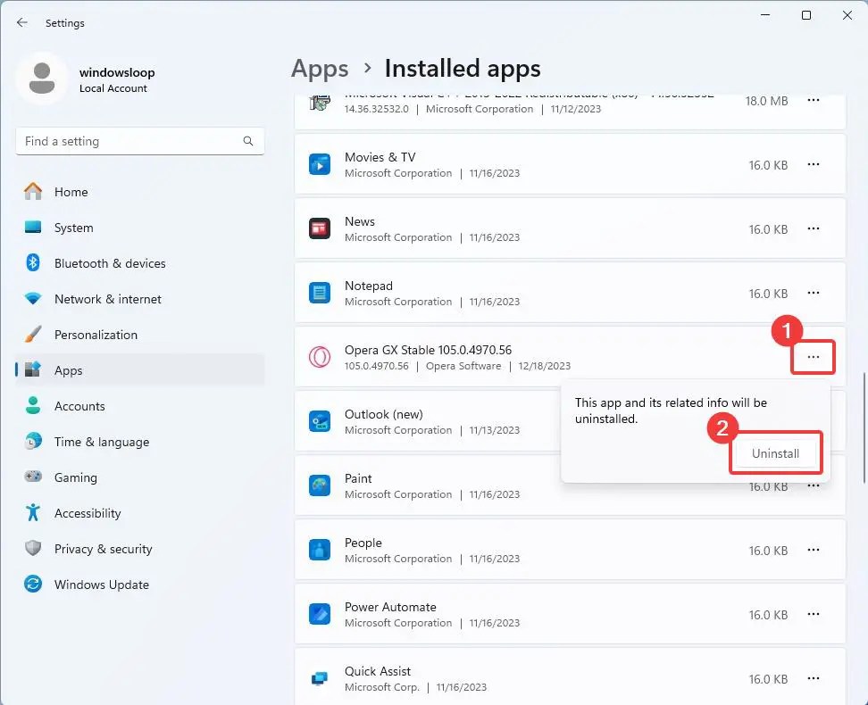Screen dimensions: 868x705
Task: Maximize the Settings window
Action: pyautogui.click(x=806, y=15)
